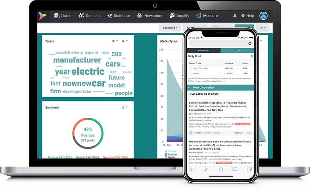Click the support team 'here' link
Image resolution: width=310 pixels, height=190 pixels.
click(x=224, y=81)
